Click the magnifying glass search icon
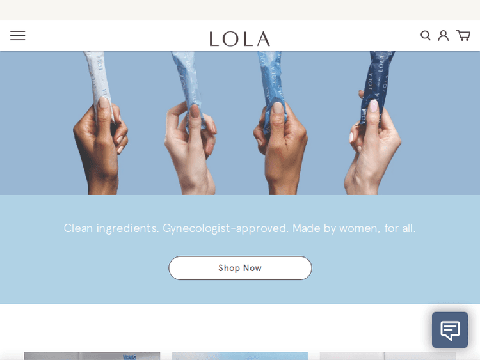480x360 pixels. 425,35
